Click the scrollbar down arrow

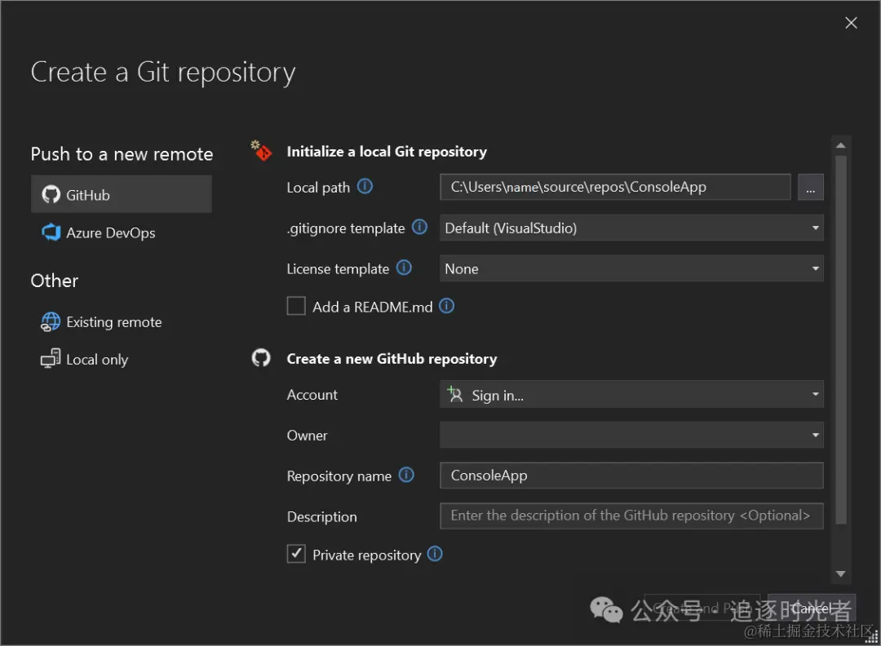[x=841, y=574]
